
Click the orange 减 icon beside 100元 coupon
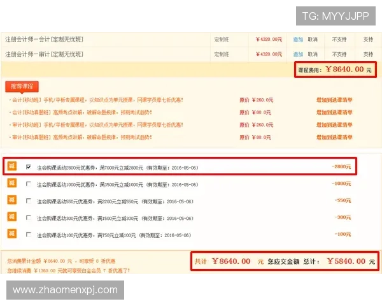click(x=12, y=233)
